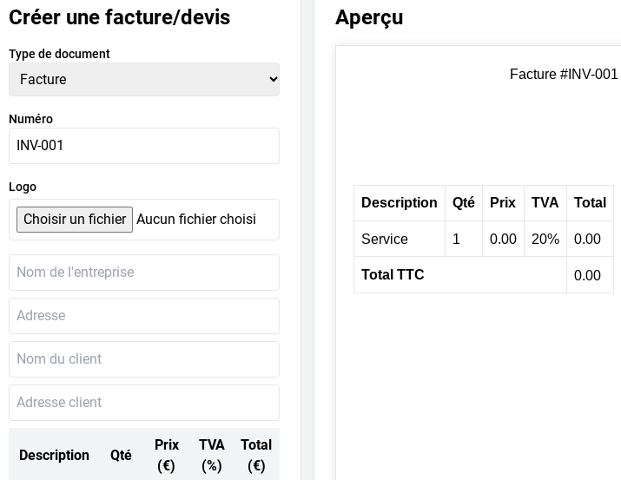Click the Aperçu heading

pyautogui.click(x=369, y=17)
